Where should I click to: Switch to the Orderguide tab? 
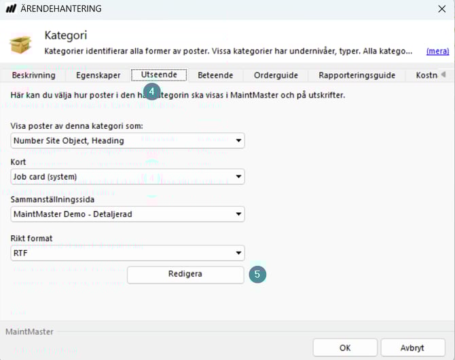pos(276,75)
